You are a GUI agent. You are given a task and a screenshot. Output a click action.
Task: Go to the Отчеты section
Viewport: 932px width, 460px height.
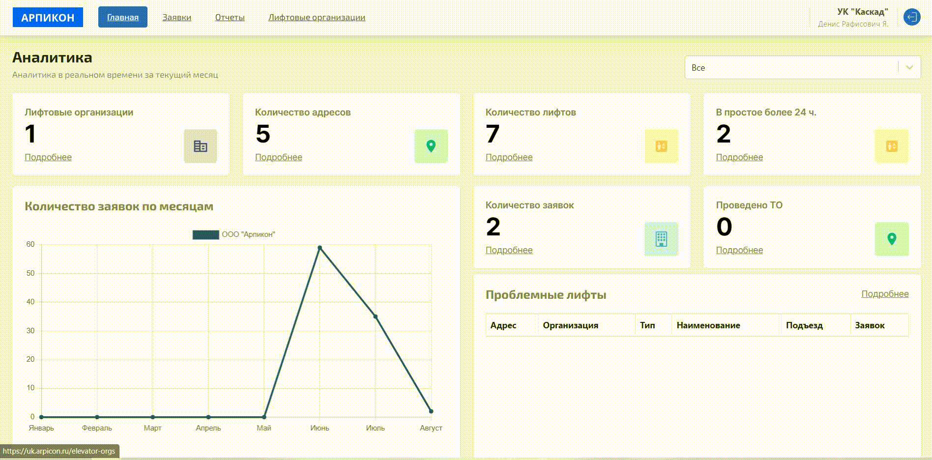coord(230,17)
